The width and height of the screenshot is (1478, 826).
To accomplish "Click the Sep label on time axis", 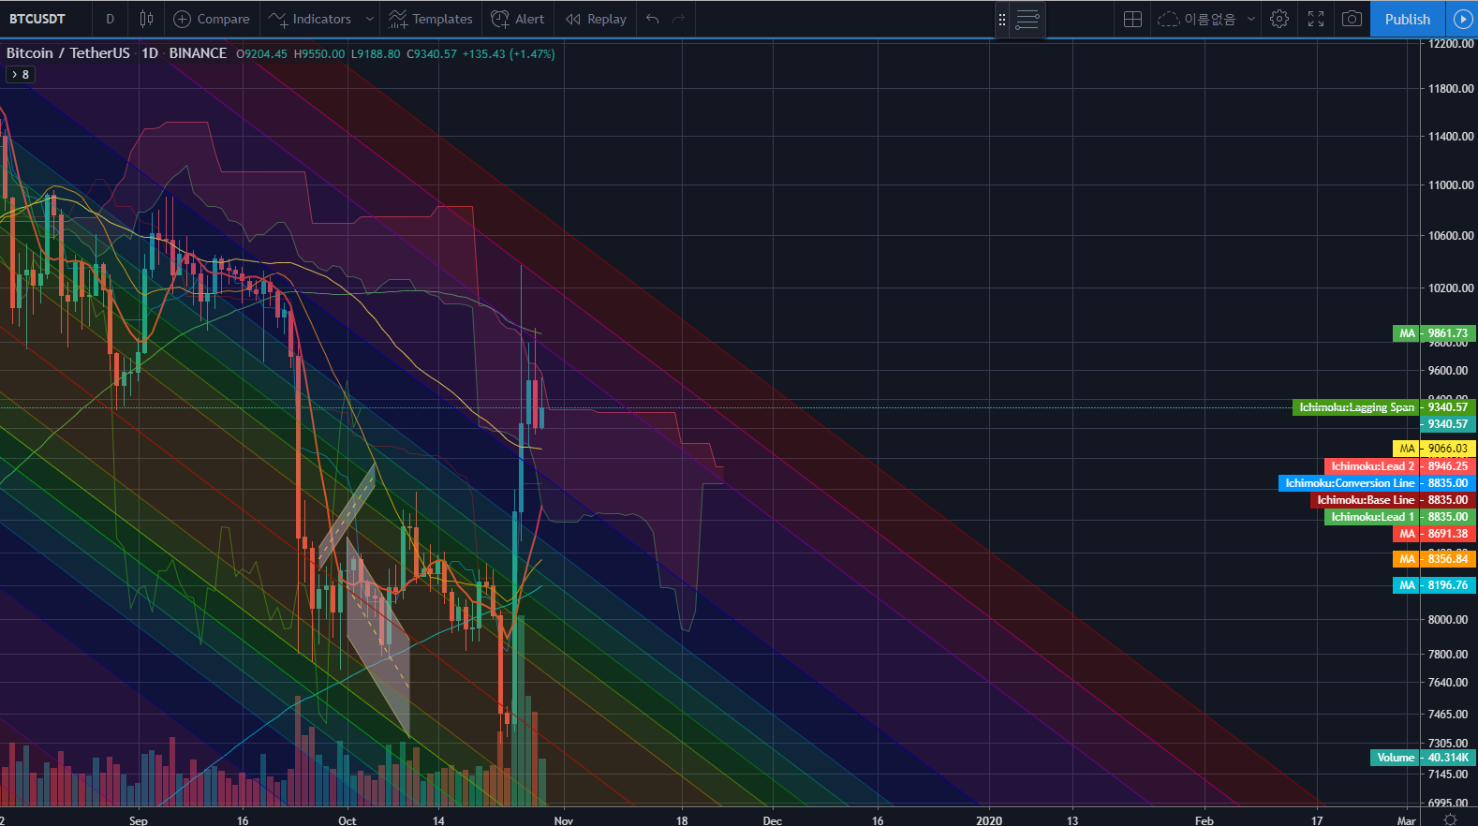I will coord(139,820).
